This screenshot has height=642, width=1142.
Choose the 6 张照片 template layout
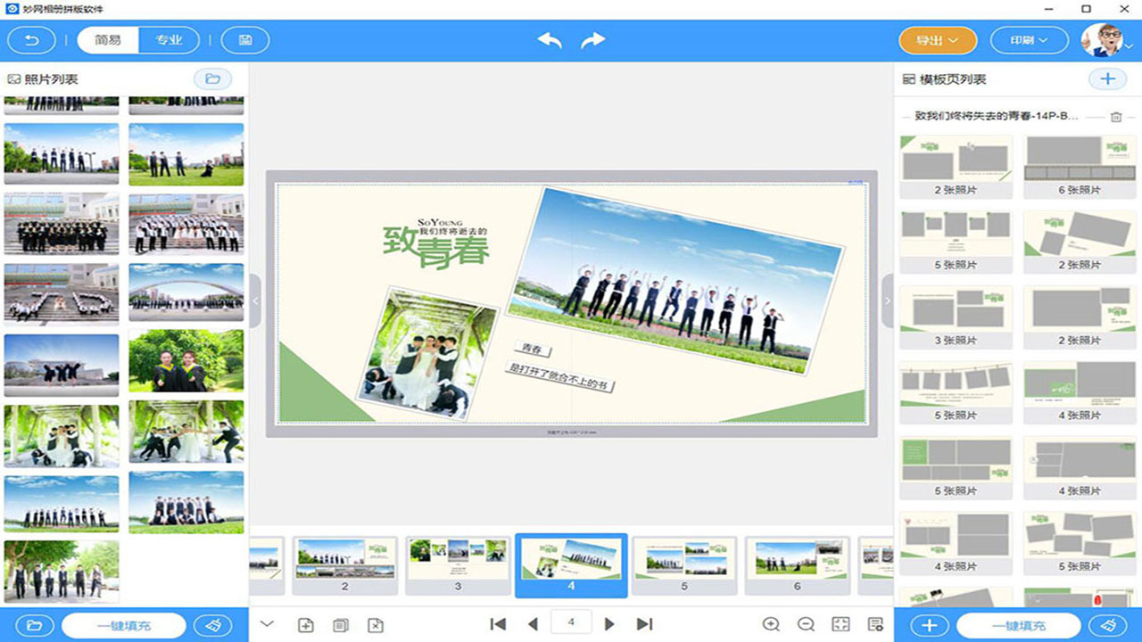(x=1080, y=167)
